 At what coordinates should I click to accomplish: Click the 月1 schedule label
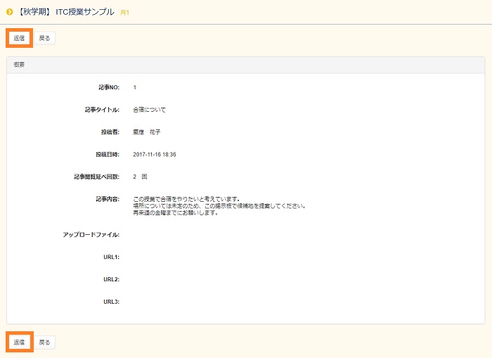click(124, 13)
